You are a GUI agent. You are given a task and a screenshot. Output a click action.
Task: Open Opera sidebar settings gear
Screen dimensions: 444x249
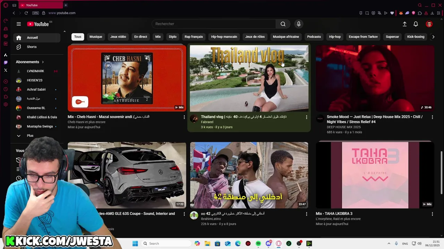(6, 104)
